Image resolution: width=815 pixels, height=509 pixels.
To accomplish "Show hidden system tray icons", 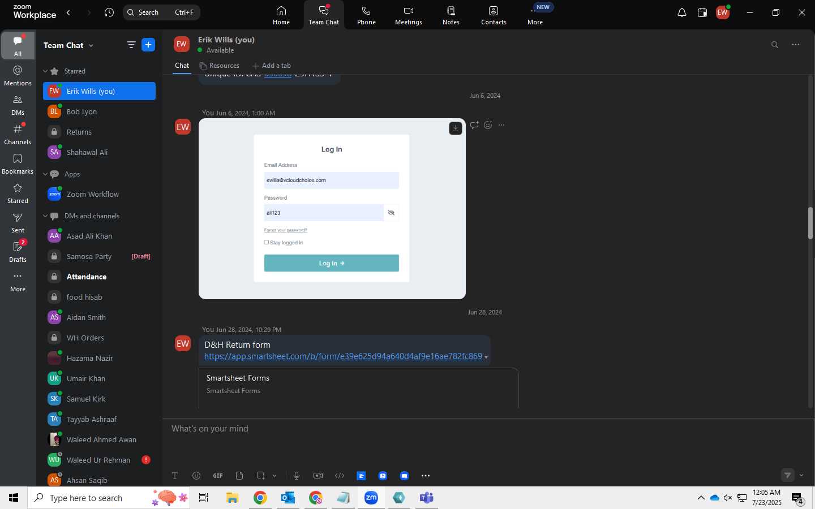I will click(x=701, y=498).
